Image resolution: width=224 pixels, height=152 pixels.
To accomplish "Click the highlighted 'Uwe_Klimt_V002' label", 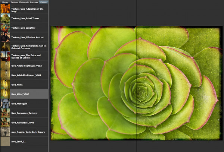I will (x=20, y=94).
